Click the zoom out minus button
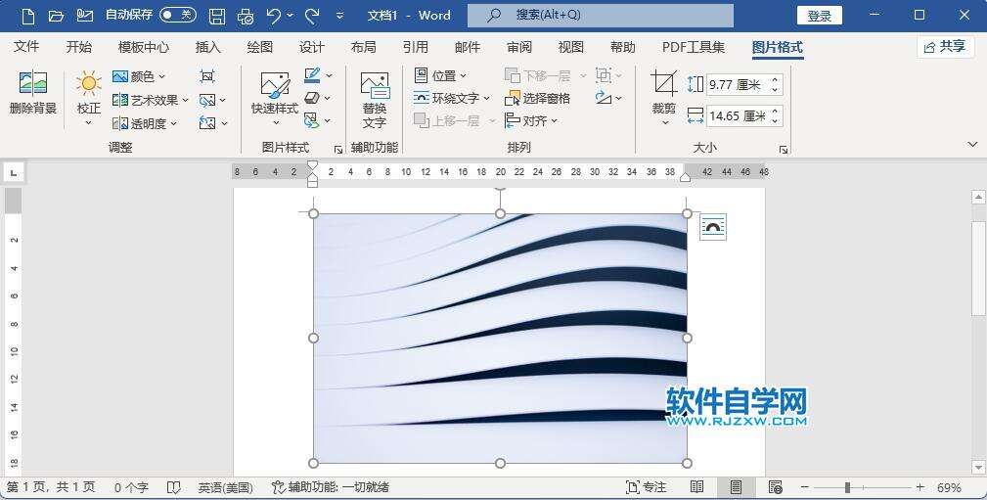This screenshot has width=987, height=500. [804, 486]
